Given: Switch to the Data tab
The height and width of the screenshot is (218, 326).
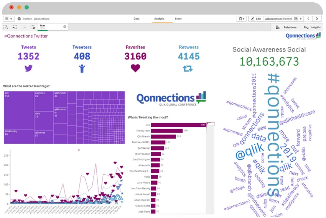Looking at the screenshot, I should [137, 19].
